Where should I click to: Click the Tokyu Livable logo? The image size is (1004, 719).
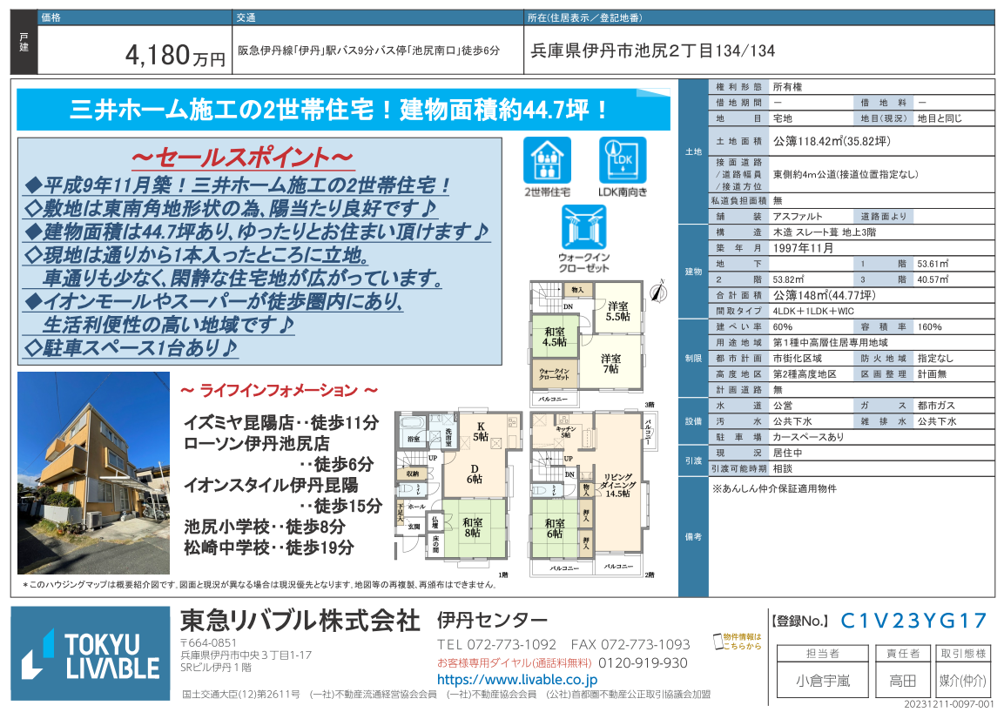[91, 654]
